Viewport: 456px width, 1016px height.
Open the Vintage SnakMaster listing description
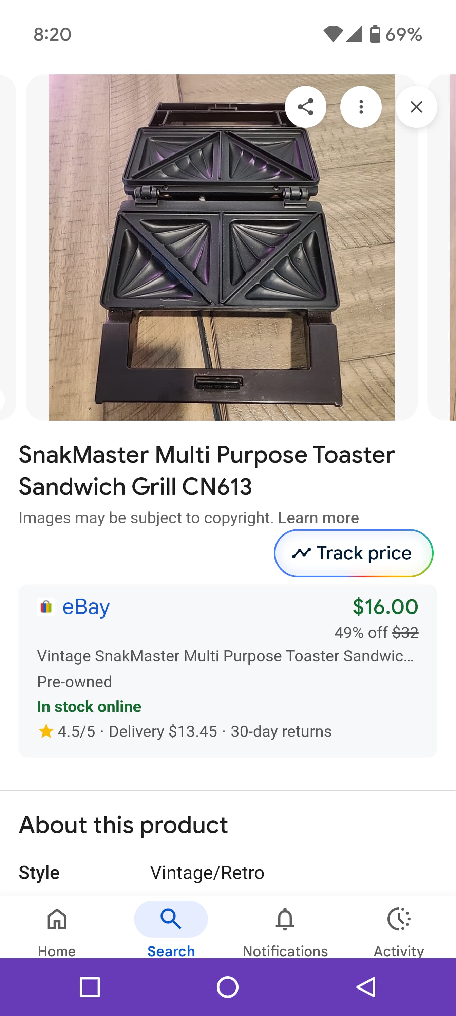(225, 656)
